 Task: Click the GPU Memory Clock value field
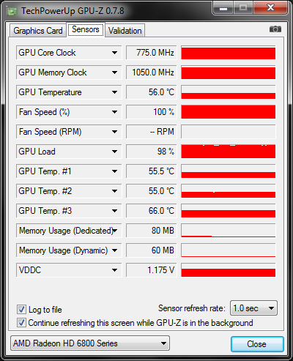[x=152, y=72]
